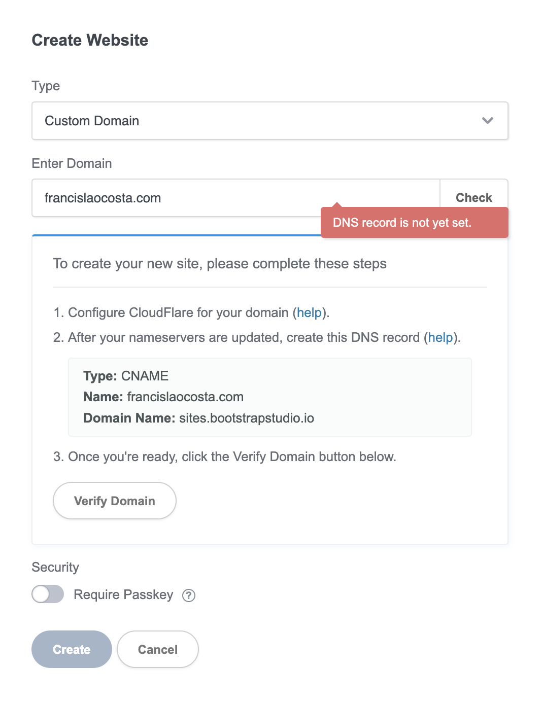
Task: Click the Enter Domain label
Action: 72,163
